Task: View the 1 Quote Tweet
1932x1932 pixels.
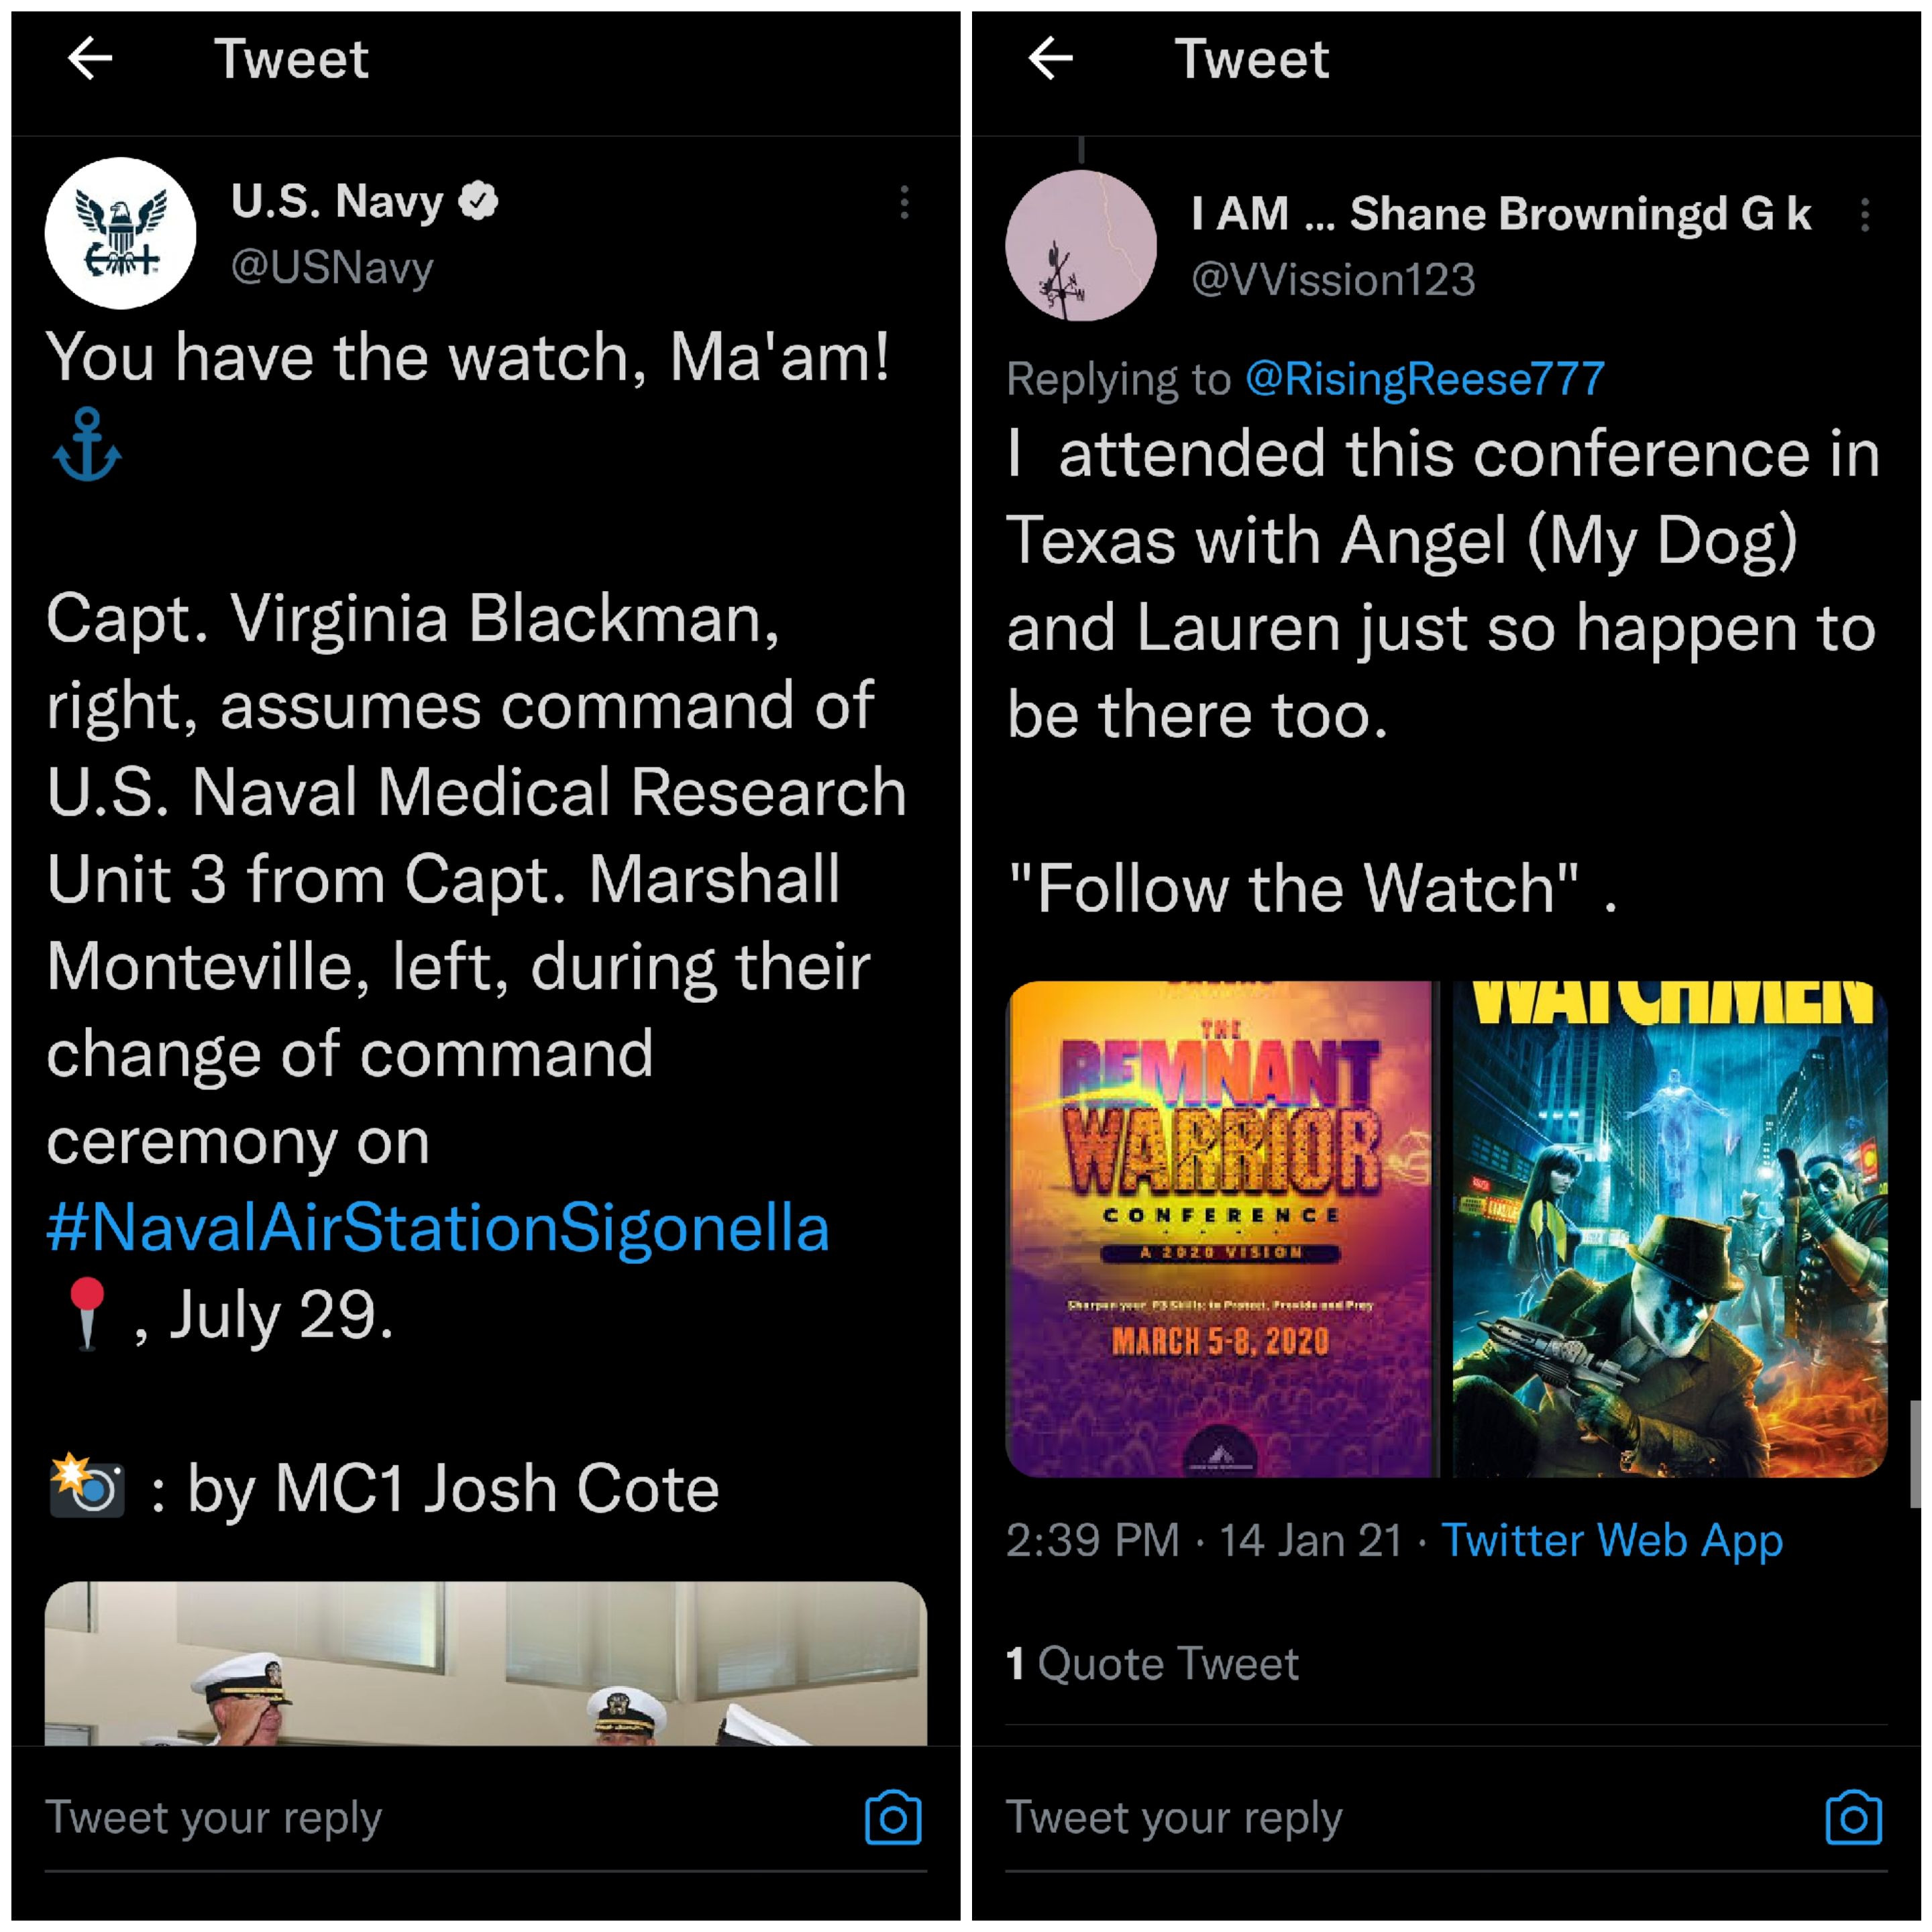Action: pyautogui.click(x=1152, y=1664)
